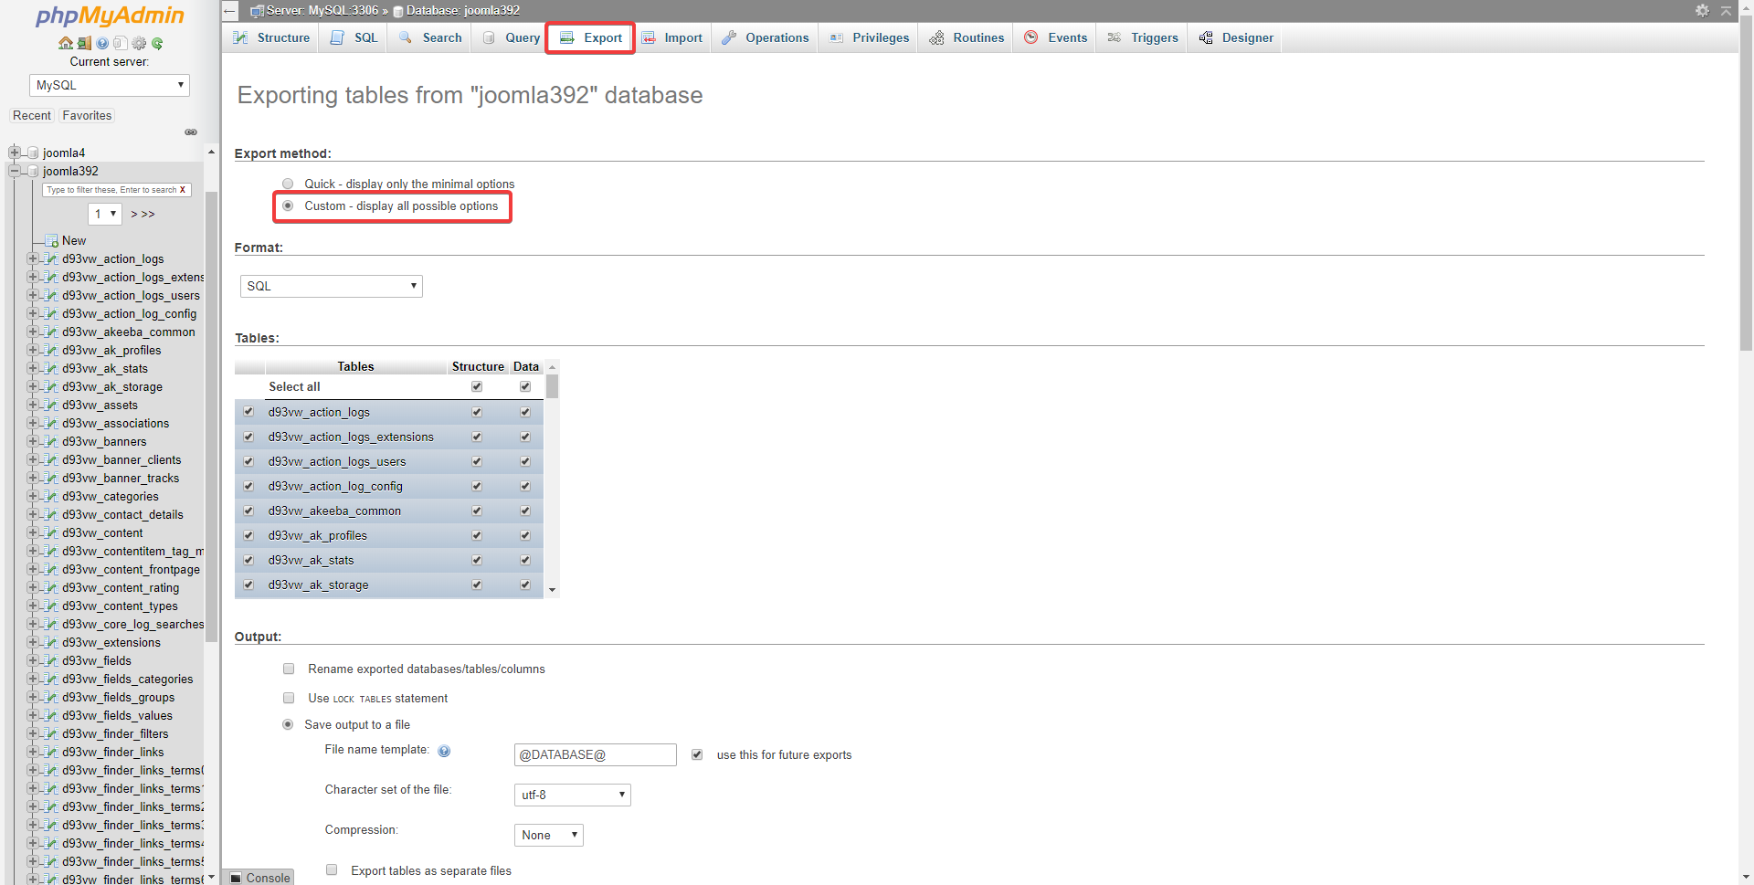
Task: Click the log out door icon
Action: (x=84, y=43)
